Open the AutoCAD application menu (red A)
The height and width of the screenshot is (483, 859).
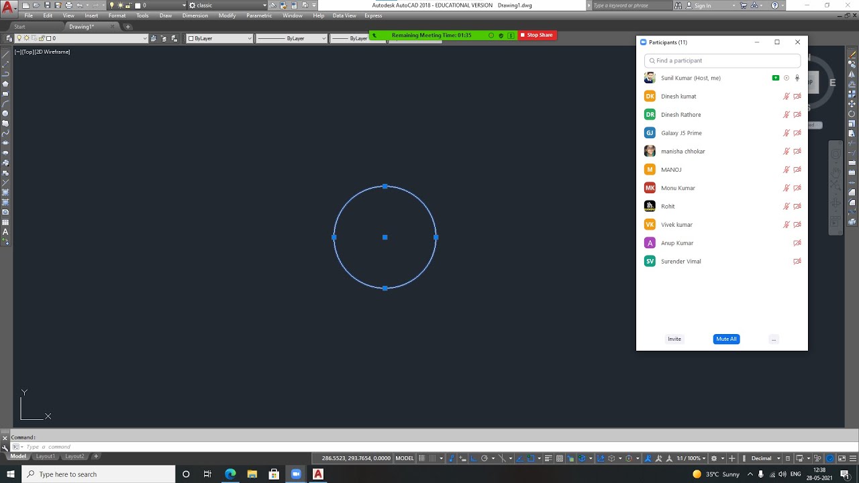7,8
